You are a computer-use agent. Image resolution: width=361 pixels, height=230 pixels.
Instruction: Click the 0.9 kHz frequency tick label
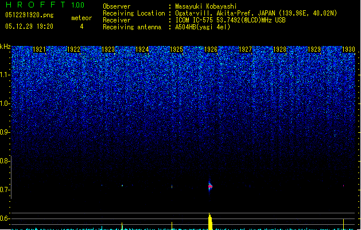click(x=5, y=132)
